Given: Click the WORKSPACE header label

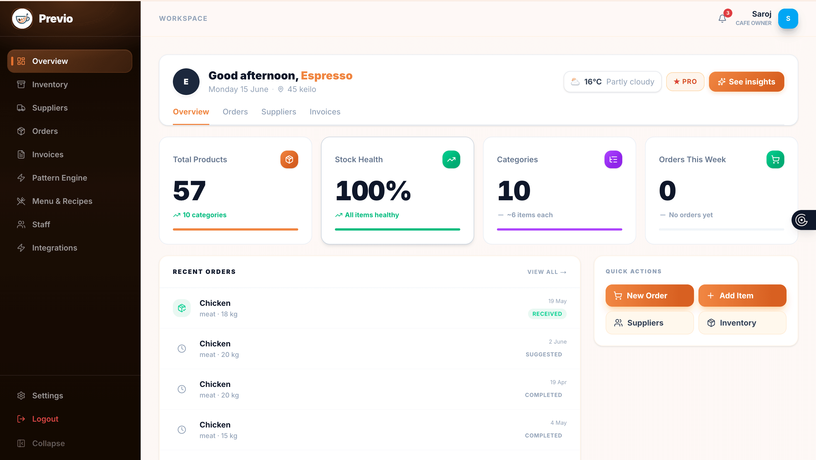Looking at the screenshot, I should (183, 18).
